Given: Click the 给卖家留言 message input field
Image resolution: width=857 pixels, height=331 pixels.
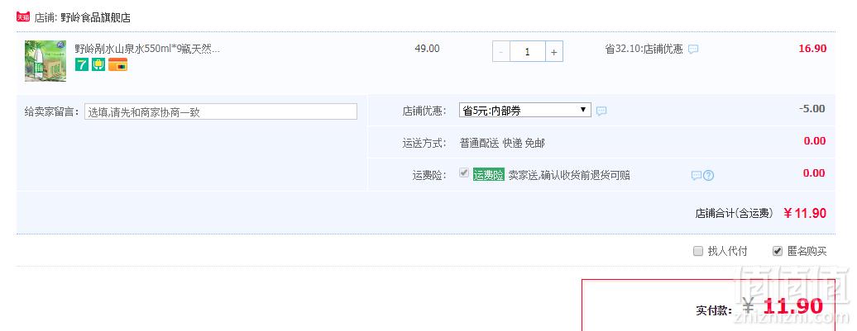Looking at the screenshot, I should 221,111.
